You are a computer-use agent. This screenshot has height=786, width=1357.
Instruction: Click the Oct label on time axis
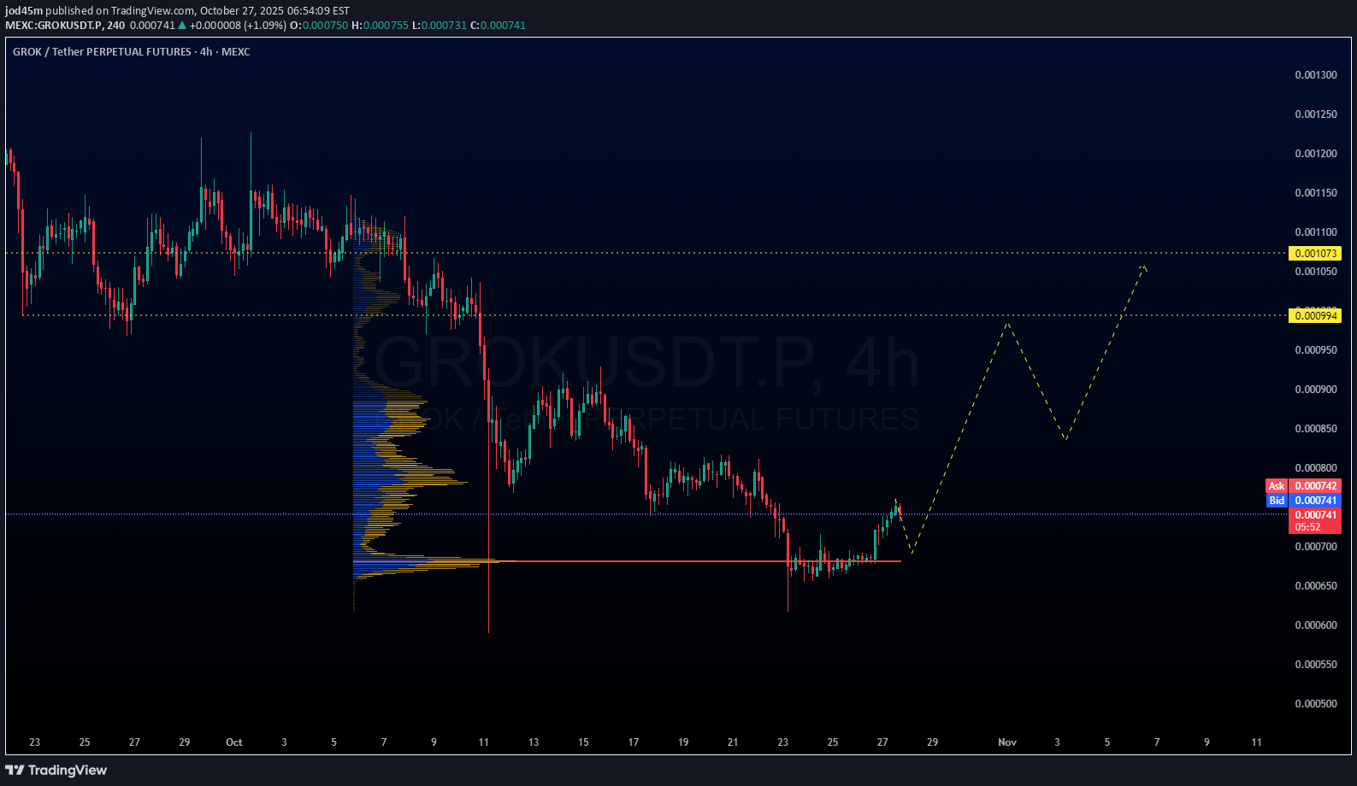pos(233,742)
